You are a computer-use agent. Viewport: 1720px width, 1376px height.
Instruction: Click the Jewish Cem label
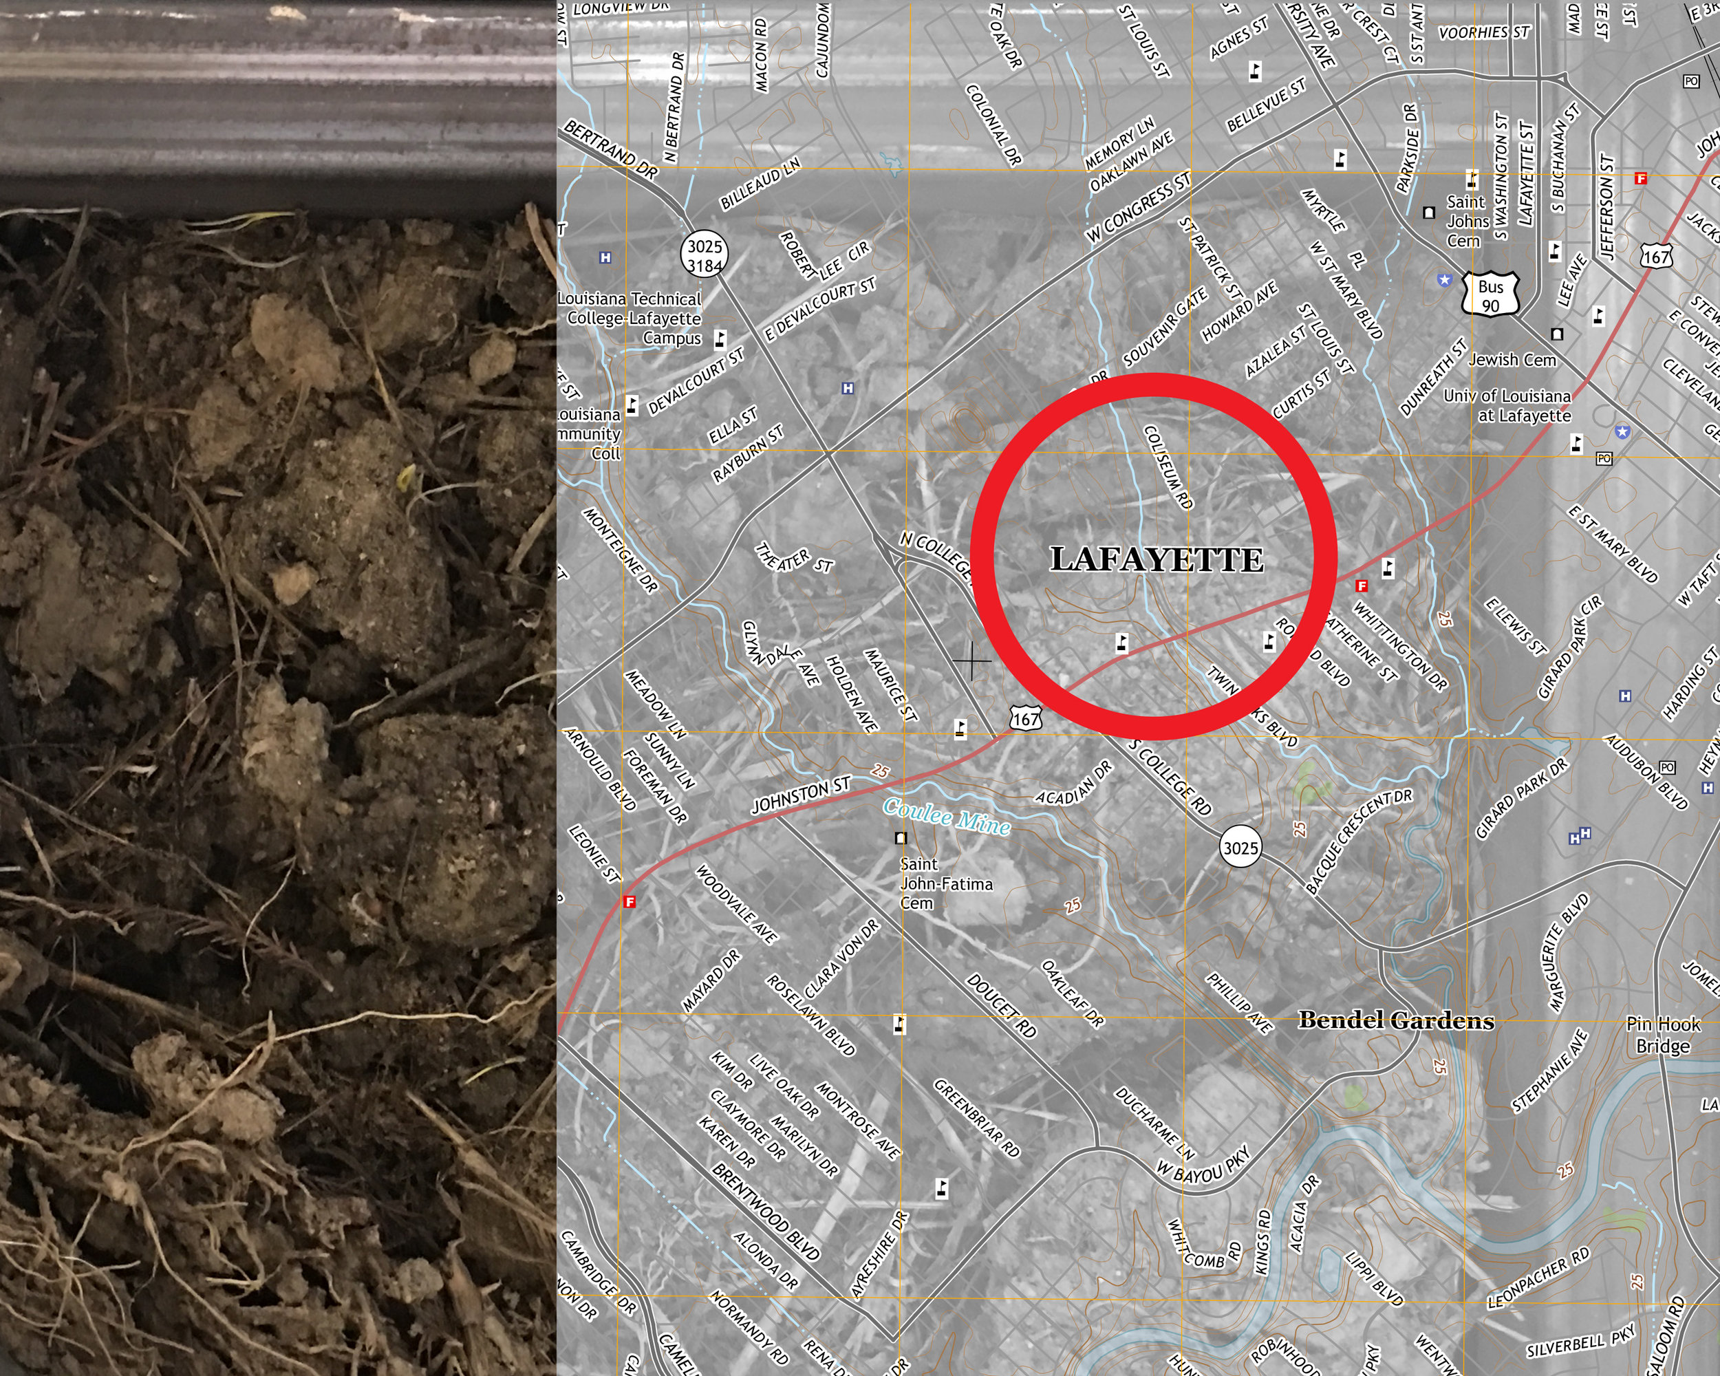point(1513,360)
